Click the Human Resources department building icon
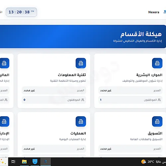Image resolution: width=166 pixels, height=166 pixels. pyautogui.click(x=157, y=63)
